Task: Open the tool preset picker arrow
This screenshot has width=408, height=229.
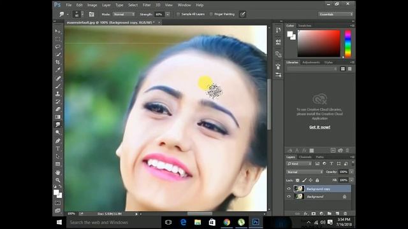Action: pos(68,14)
